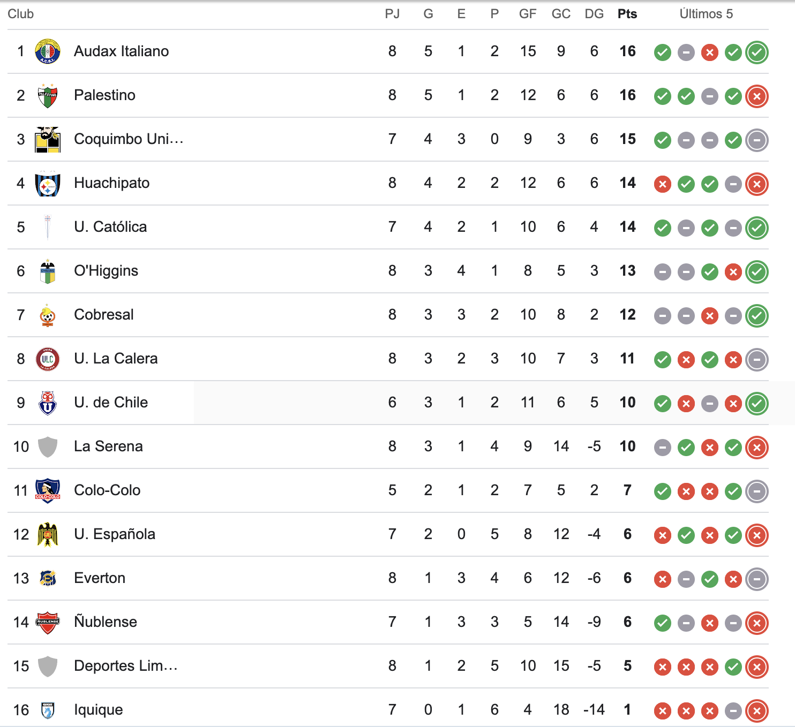Click the U. de Chile crest
795x727 pixels.
point(48,403)
